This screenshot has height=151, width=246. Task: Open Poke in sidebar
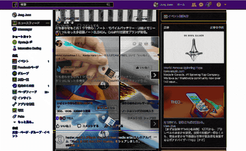pos(18,116)
